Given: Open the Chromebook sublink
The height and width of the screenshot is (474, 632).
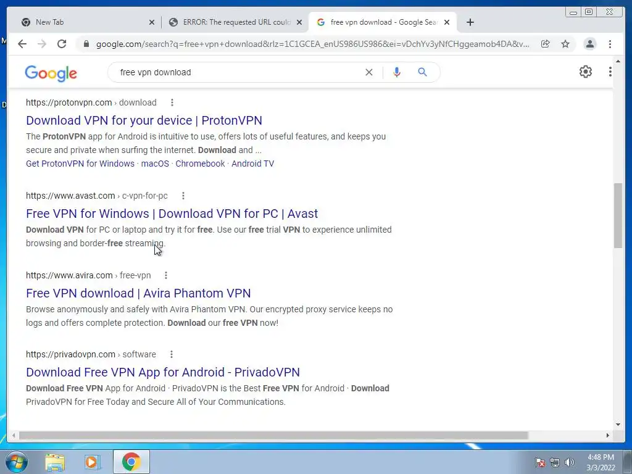Looking at the screenshot, I should click(x=200, y=164).
